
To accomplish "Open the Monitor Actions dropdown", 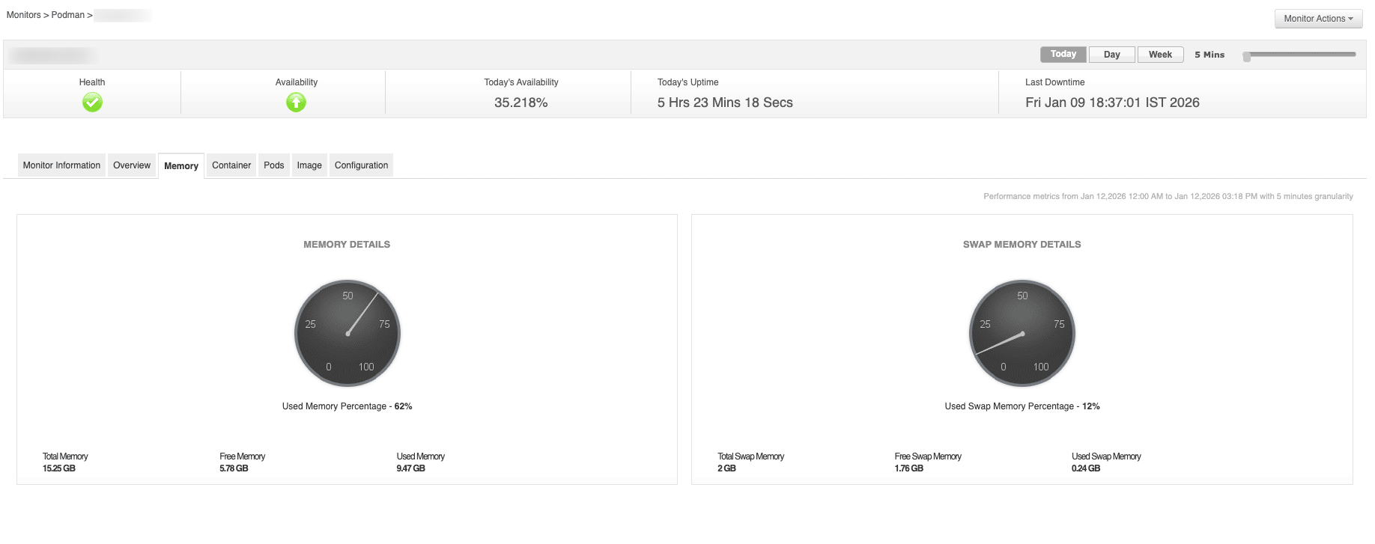I will (x=1317, y=18).
